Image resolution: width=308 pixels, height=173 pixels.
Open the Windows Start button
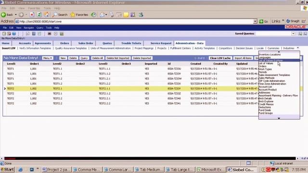click(x=7, y=170)
